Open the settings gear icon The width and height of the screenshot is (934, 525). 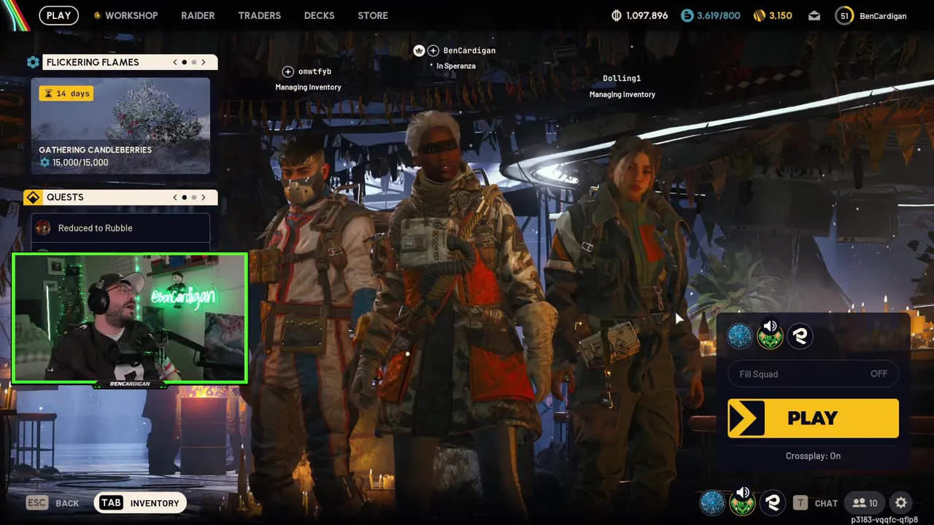click(x=901, y=503)
